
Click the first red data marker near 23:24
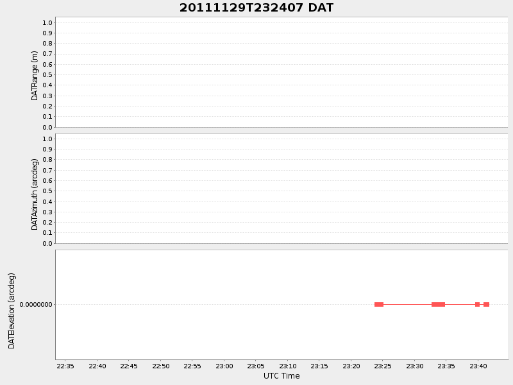(379, 304)
